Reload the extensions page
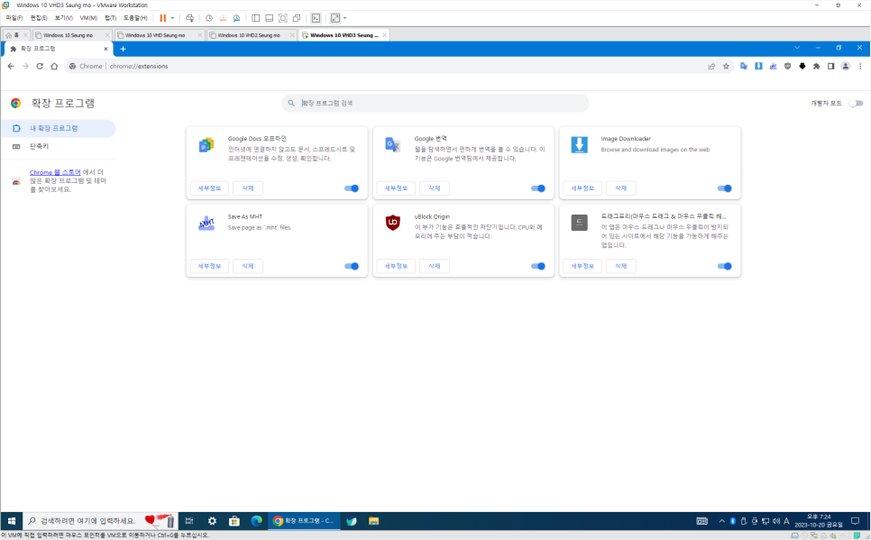This screenshot has width=871, height=540. (x=40, y=66)
